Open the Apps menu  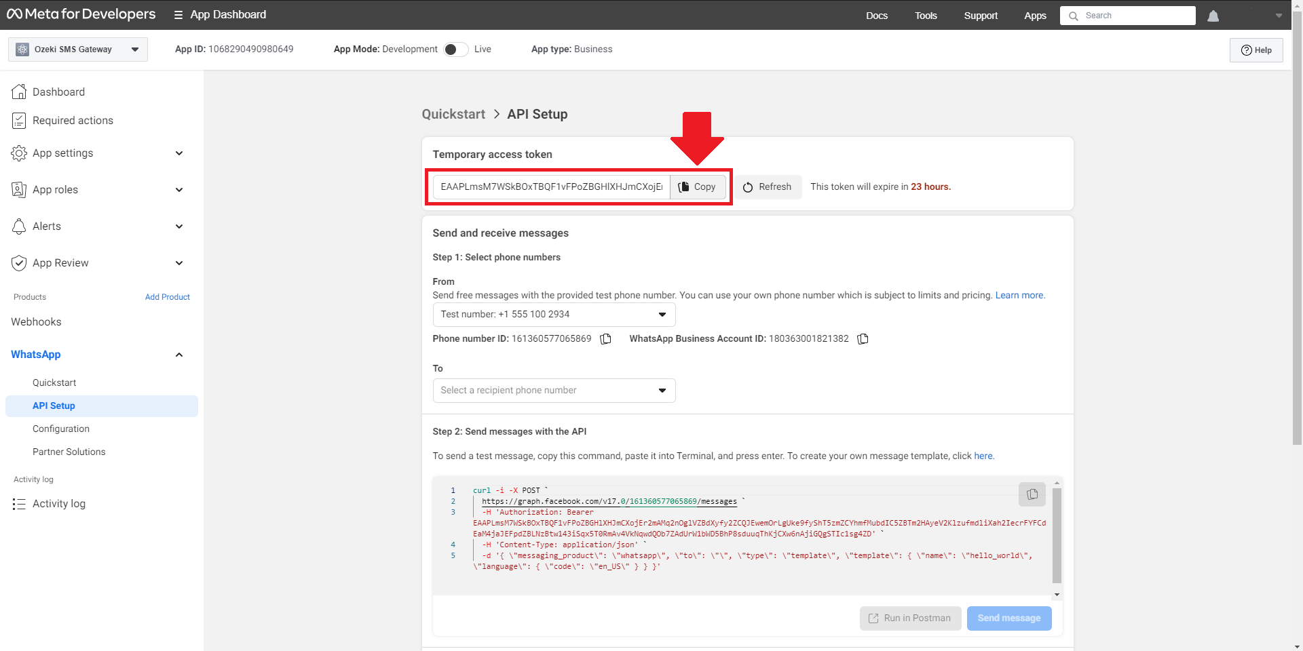tap(1035, 16)
